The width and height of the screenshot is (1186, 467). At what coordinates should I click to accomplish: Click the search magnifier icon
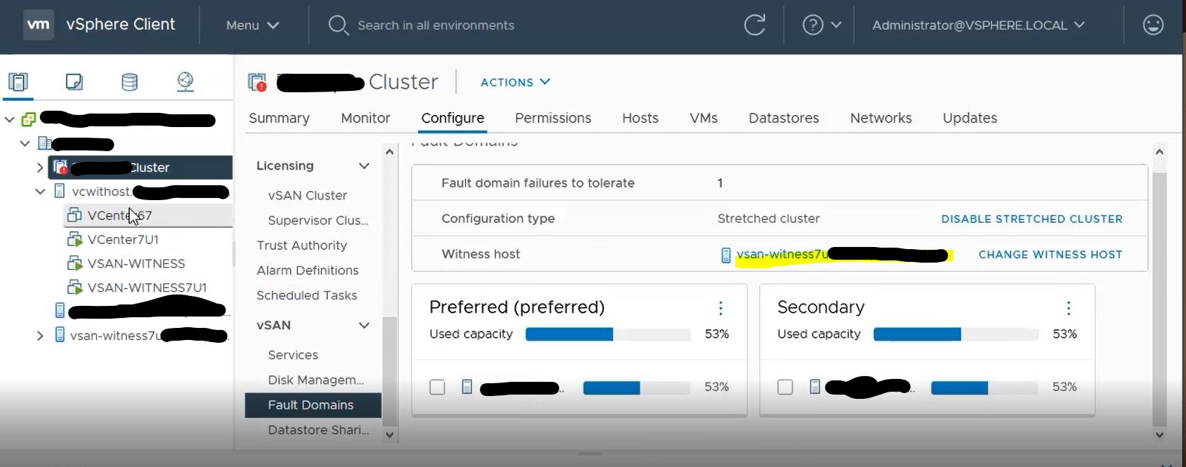[x=338, y=25]
